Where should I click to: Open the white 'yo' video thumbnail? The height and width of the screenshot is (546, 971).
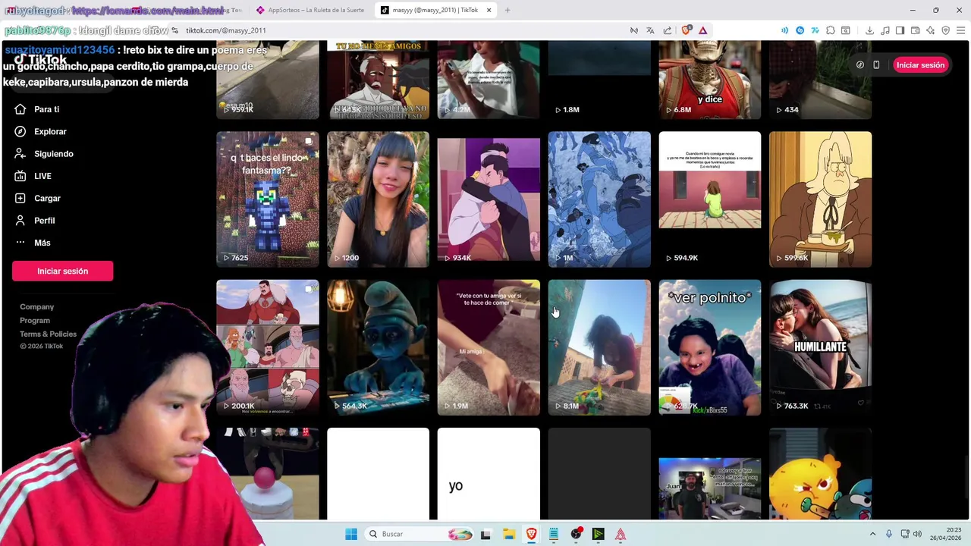pos(489,474)
